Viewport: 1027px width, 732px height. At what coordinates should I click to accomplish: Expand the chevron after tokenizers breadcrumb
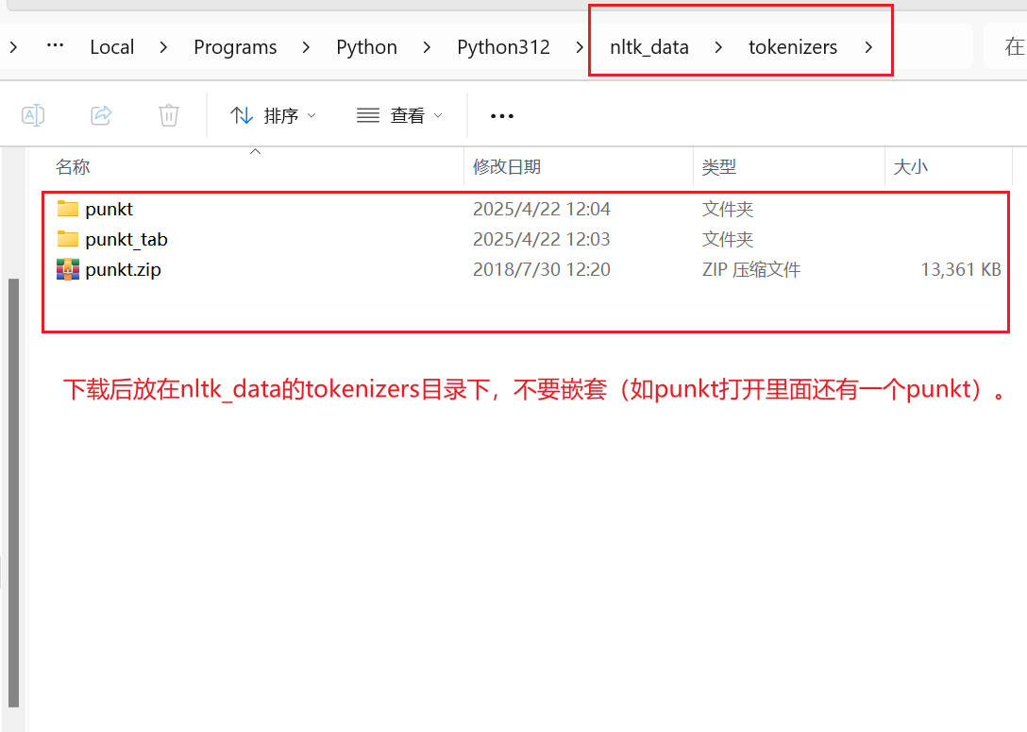click(x=868, y=46)
